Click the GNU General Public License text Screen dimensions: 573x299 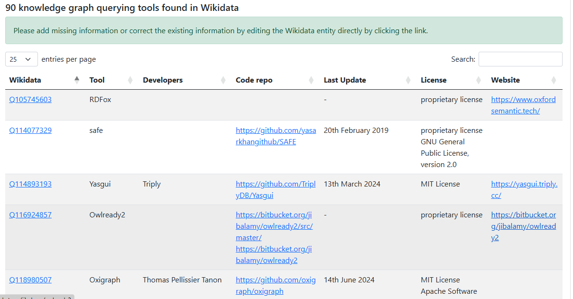[445, 153]
